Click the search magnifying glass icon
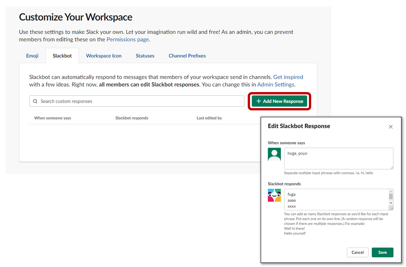This screenshot has width=406, height=267. 36,101
